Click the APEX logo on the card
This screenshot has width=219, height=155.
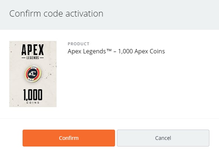pos(33,50)
